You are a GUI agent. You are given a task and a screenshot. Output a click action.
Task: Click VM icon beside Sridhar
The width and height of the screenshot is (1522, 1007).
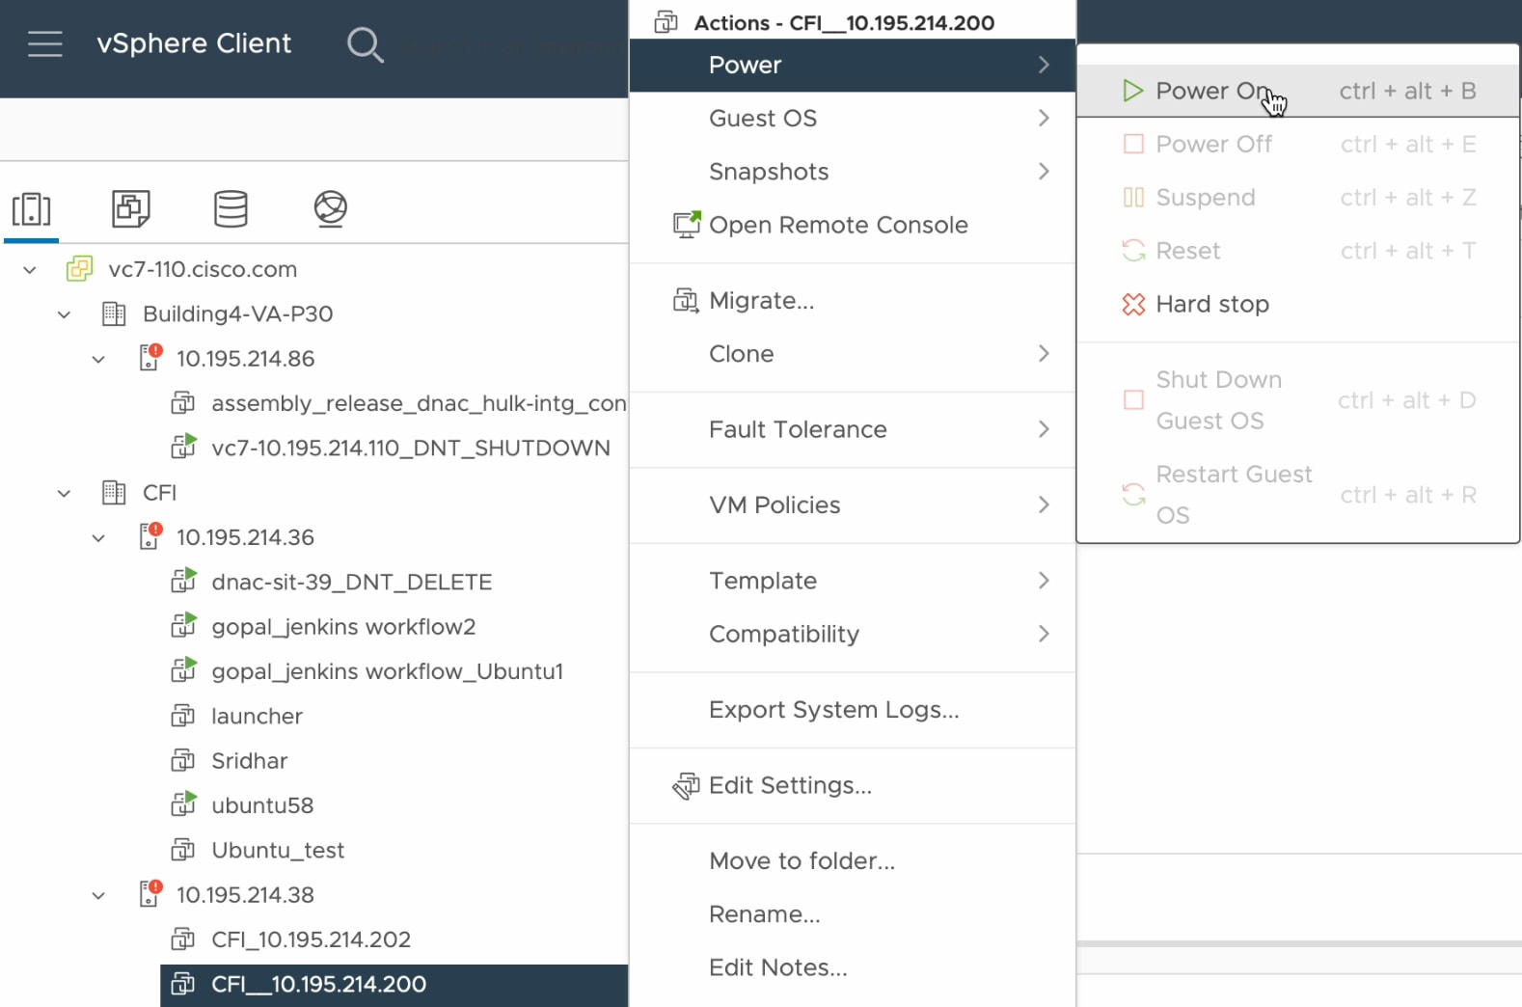coord(183,760)
